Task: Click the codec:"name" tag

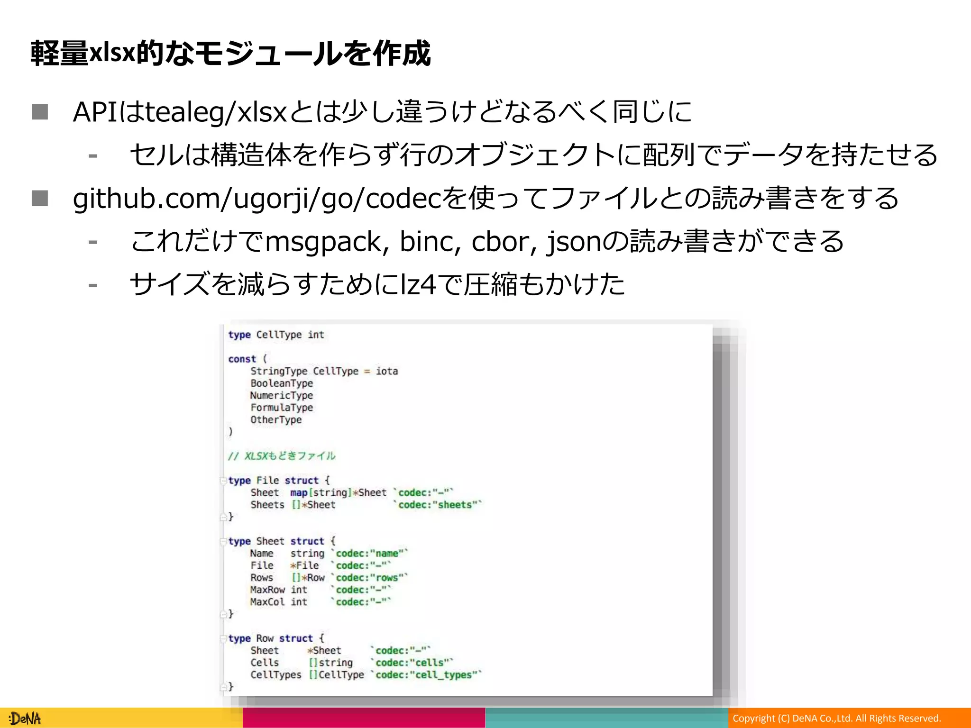Action: point(369,554)
